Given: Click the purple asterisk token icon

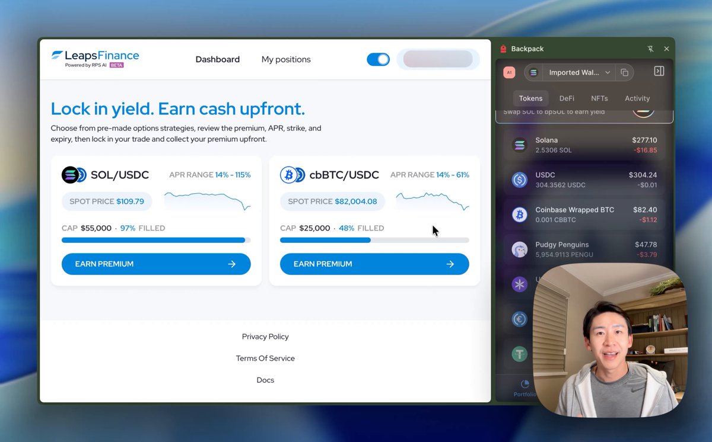Looking at the screenshot, I should [520, 284].
